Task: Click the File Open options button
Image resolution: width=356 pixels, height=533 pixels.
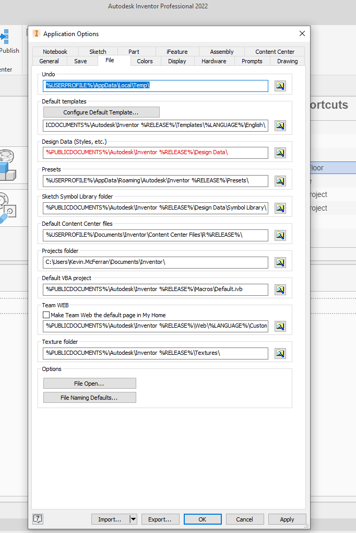Action: pyautogui.click(x=89, y=384)
